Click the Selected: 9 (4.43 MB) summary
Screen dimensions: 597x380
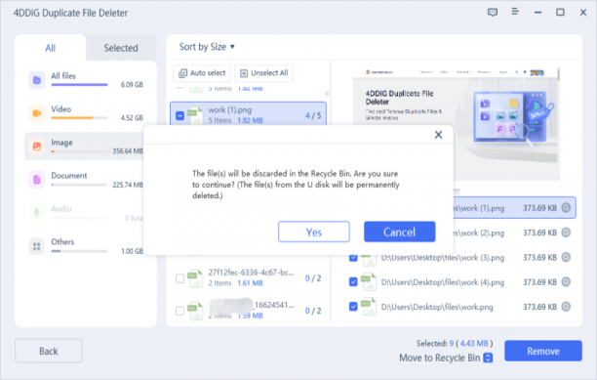click(455, 344)
